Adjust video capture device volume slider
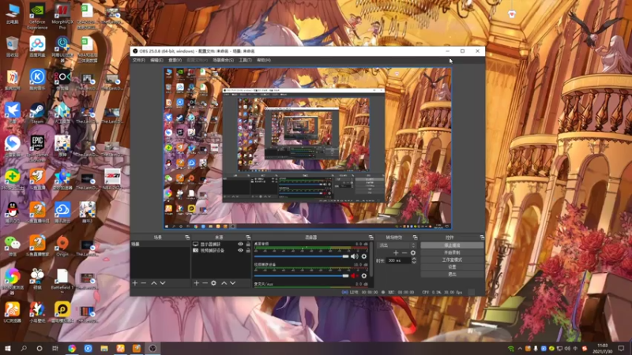 tap(301, 275)
